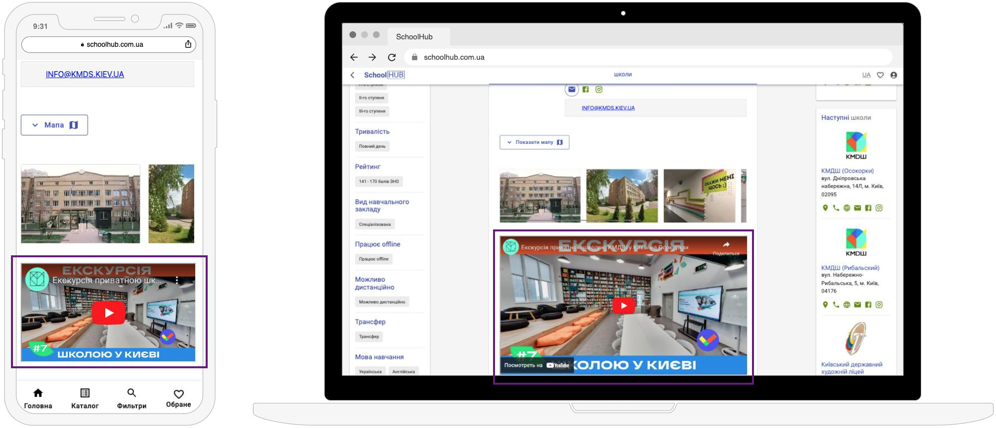This screenshot has width=996, height=428.
Task: Click the desktop browser's forward arrow
Action: [x=372, y=57]
